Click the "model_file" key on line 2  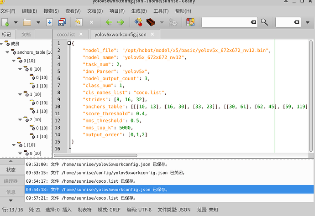(x=100, y=50)
